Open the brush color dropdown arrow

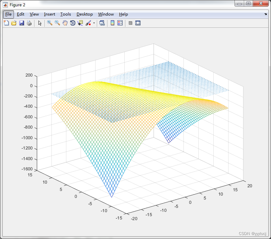pos(94,23)
